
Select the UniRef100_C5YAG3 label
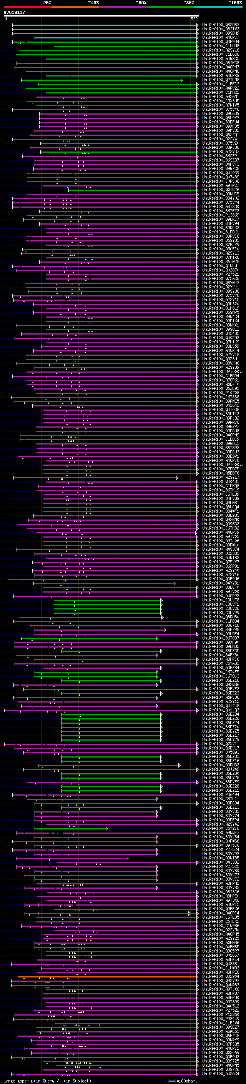[x=221, y=664]
